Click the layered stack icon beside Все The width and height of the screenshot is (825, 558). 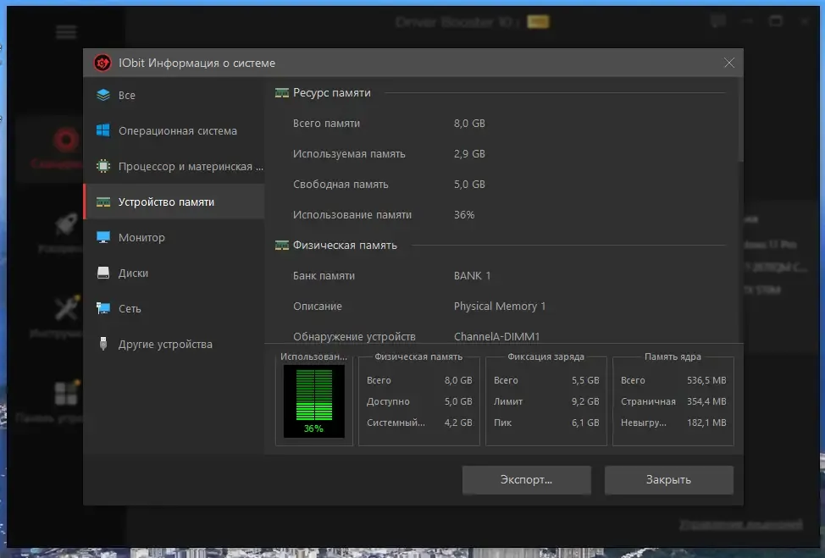click(x=103, y=95)
